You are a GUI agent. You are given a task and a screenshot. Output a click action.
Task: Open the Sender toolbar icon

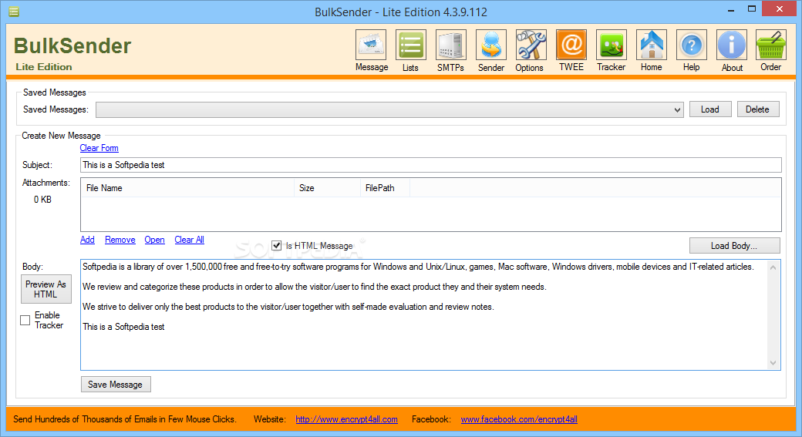click(491, 45)
